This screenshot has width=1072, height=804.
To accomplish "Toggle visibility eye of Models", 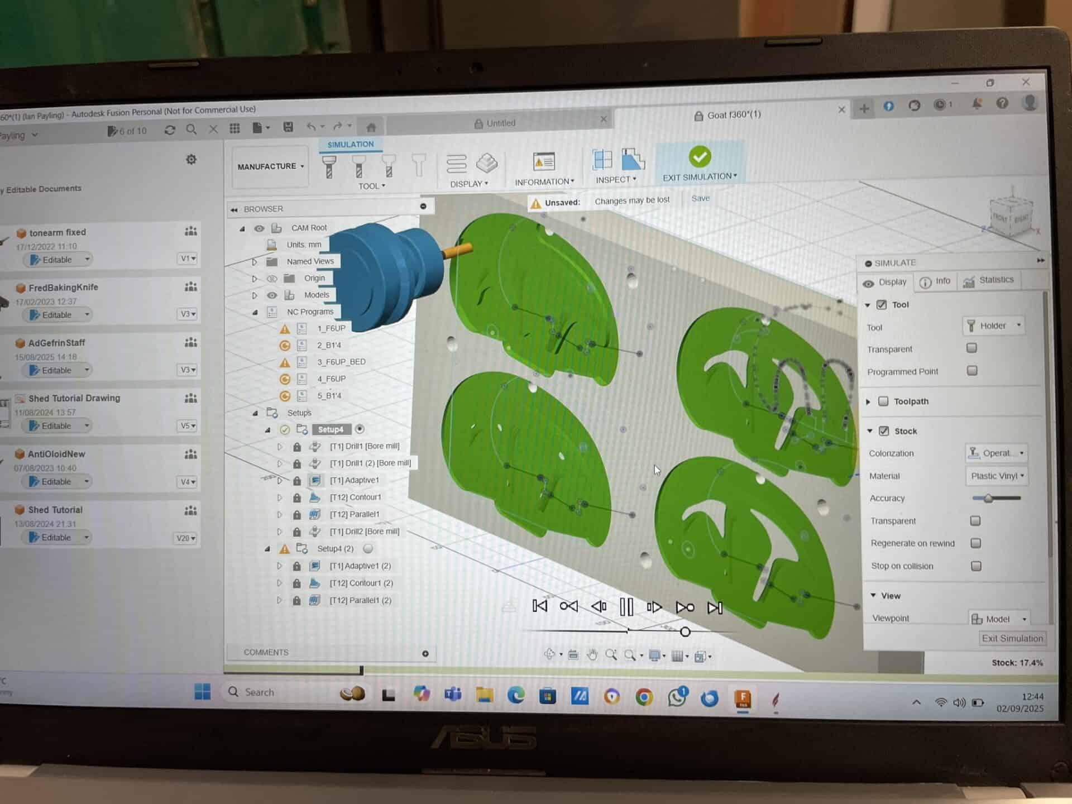I will click(x=272, y=295).
